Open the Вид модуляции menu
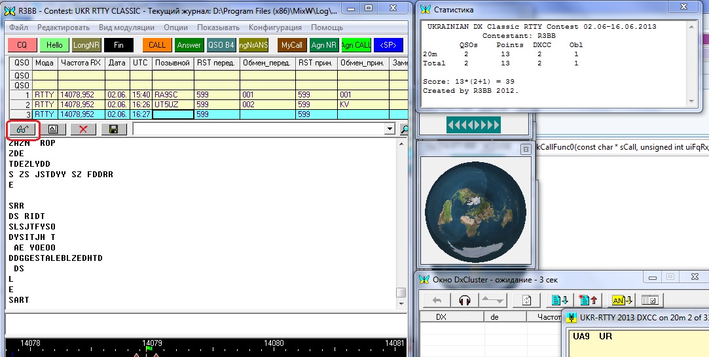Image resolution: width=709 pixels, height=357 pixels. [x=126, y=27]
